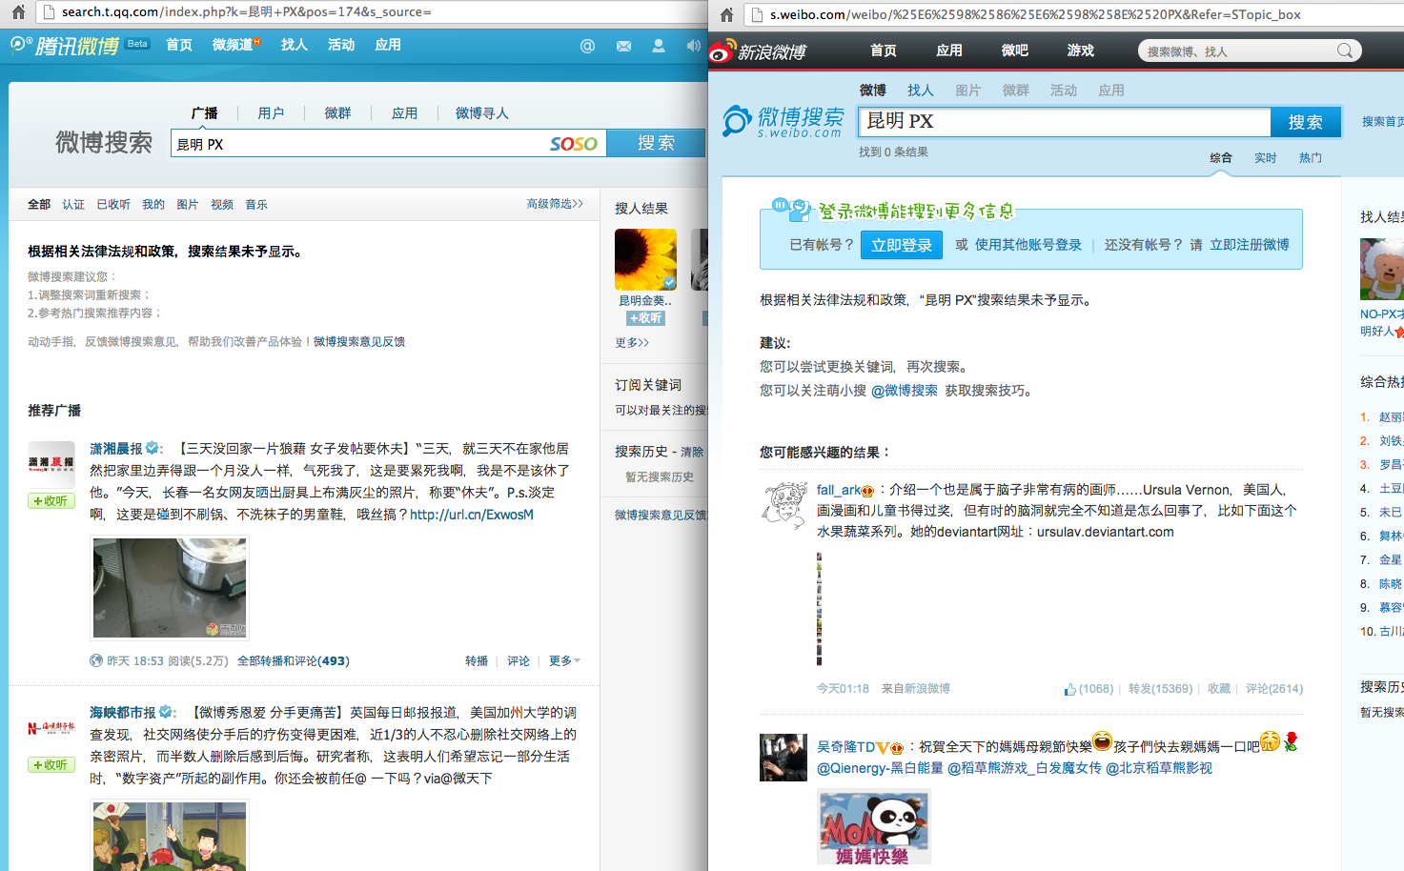Open 微吧 in Sina Weibo navigation
This screenshot has height=871, width=1404.
1015,51
